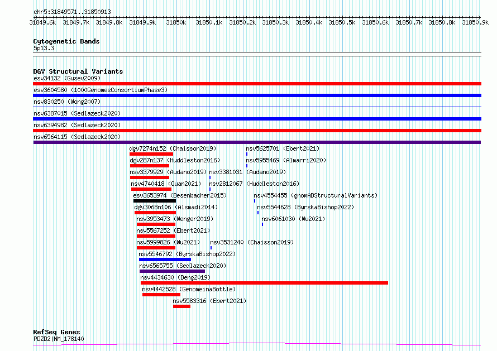This screenshot has height=351, width=497.
Task: Open nsv2812067 (Huddleston2016) label
Action: [254, 184]
